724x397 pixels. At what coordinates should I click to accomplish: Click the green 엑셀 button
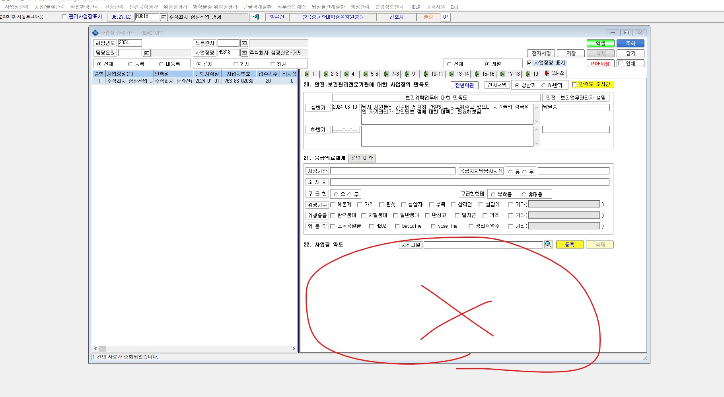coord(600,43)
